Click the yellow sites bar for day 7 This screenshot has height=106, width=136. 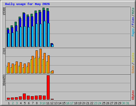tap(31, 66)
